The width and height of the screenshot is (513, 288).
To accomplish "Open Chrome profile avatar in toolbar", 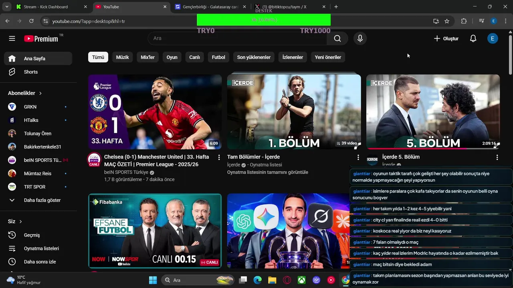I will (x=493, y=21).
